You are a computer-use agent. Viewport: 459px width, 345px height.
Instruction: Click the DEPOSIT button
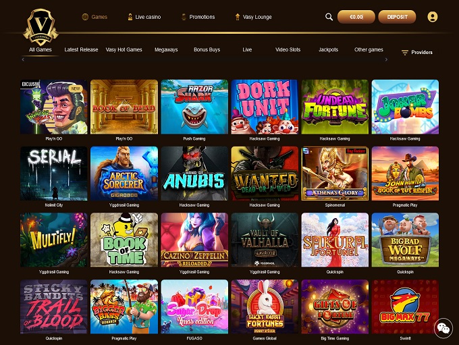397,17
